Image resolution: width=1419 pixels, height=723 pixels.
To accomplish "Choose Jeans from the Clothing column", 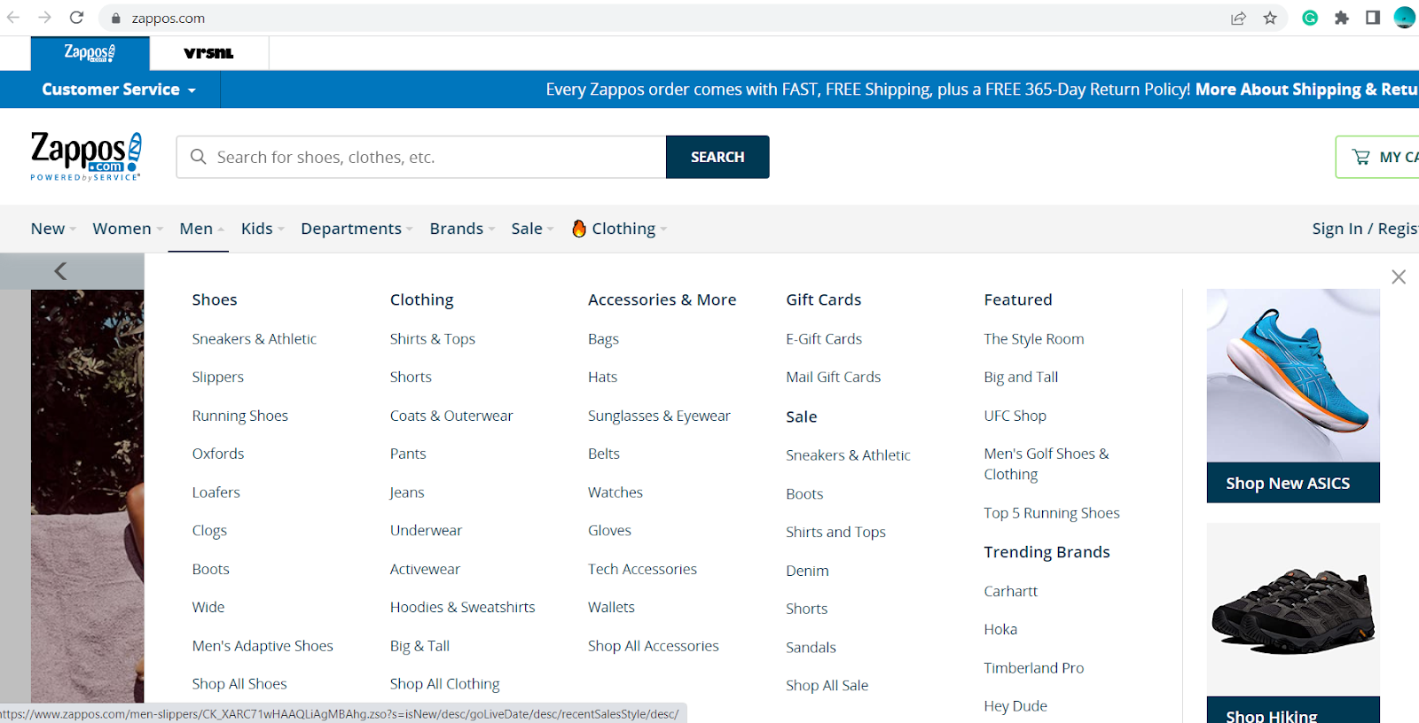I will point(407,492).
